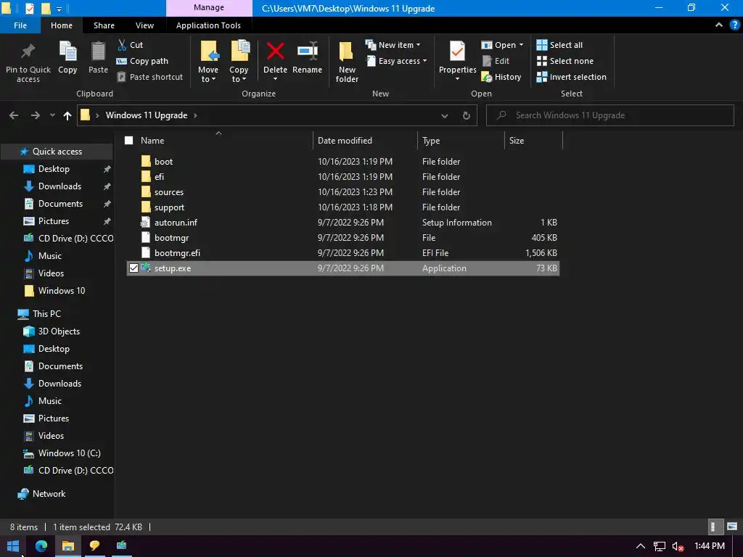Click Invert selection
This screenshot has height=557, width=743.
tap(571, 77)
